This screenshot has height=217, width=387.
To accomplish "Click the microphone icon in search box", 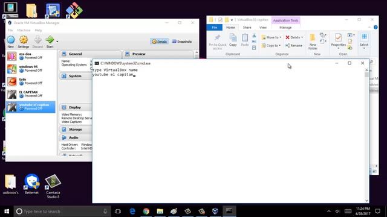I will [x=105, y=212].
